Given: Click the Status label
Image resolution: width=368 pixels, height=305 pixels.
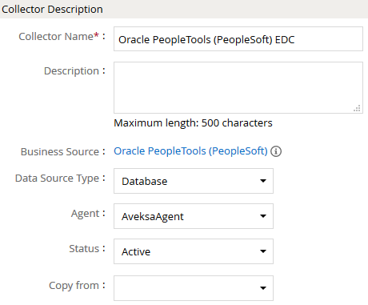Looking at the screenshot, I should (x=84, y=248).
